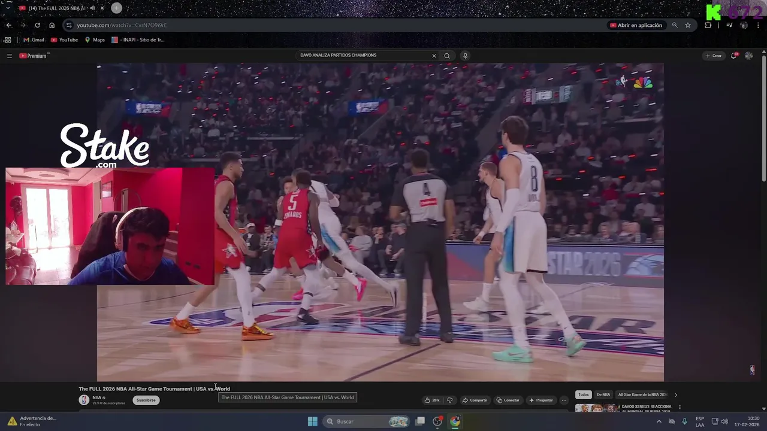Run search with the magnifier button
The width and height of the screenshot is (767, 431).
click(x=446, y=56)
